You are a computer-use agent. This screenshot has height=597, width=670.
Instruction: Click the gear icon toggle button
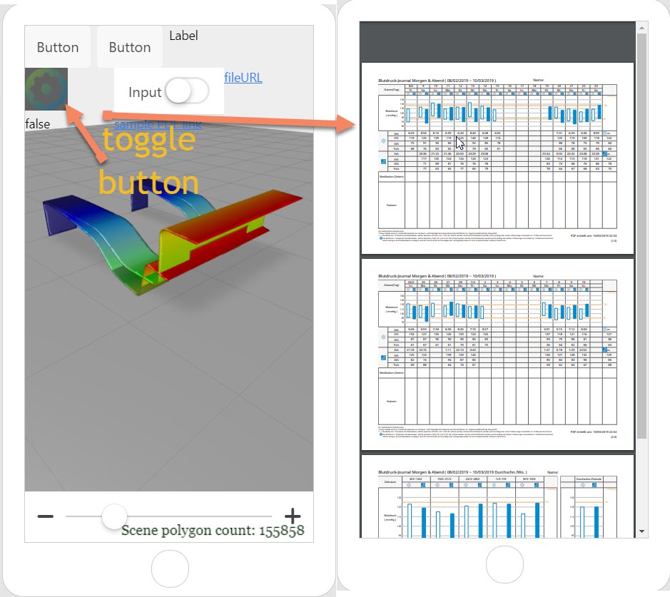(x=46, y=89)
